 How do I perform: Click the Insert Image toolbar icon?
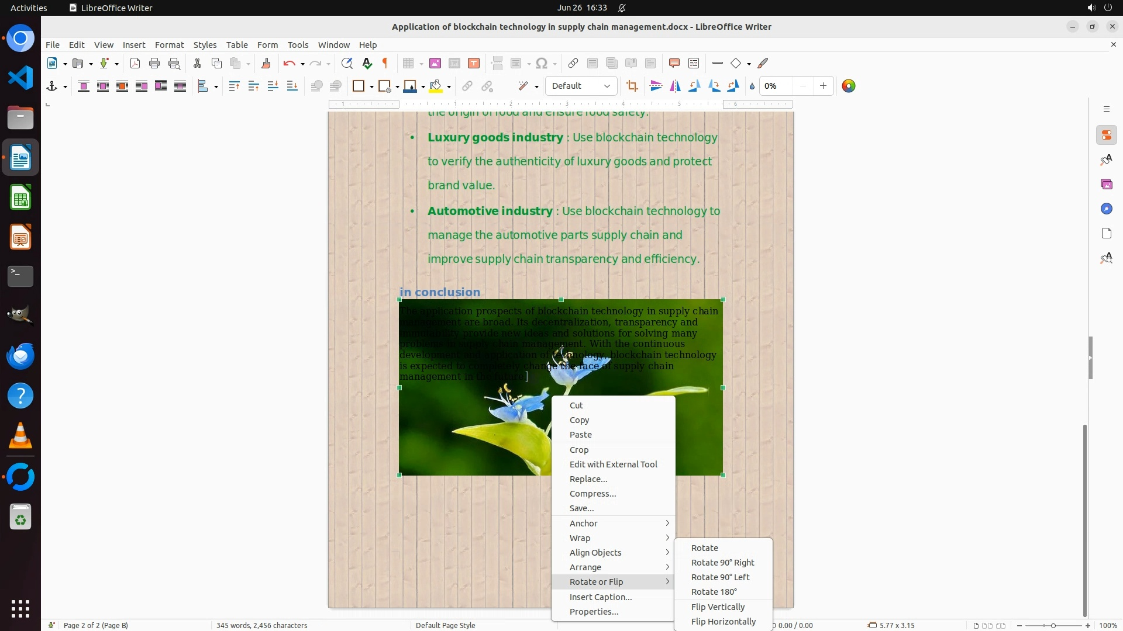point(435,64)
